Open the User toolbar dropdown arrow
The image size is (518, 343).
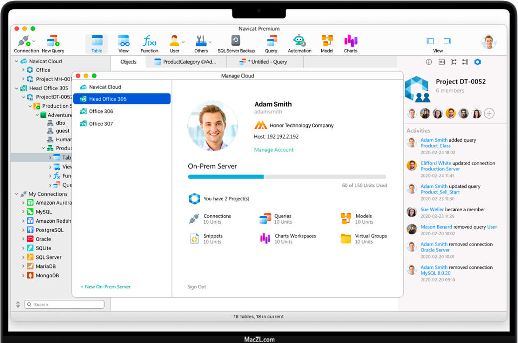(x=183, y=42)
